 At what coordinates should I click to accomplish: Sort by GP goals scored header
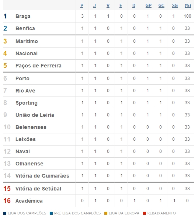pos(148,6)
